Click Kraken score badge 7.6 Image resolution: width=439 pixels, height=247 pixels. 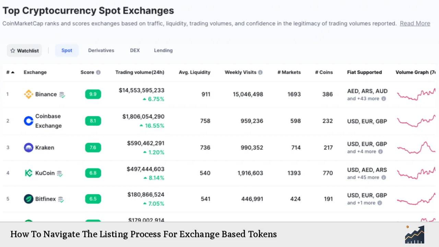tap(93, 148)
